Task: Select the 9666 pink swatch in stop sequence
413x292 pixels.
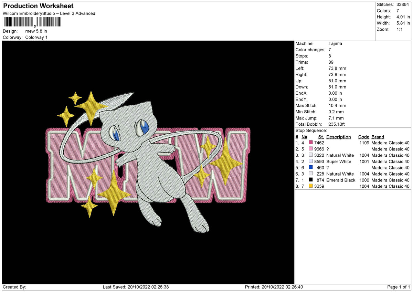Action: click(310, 149)
